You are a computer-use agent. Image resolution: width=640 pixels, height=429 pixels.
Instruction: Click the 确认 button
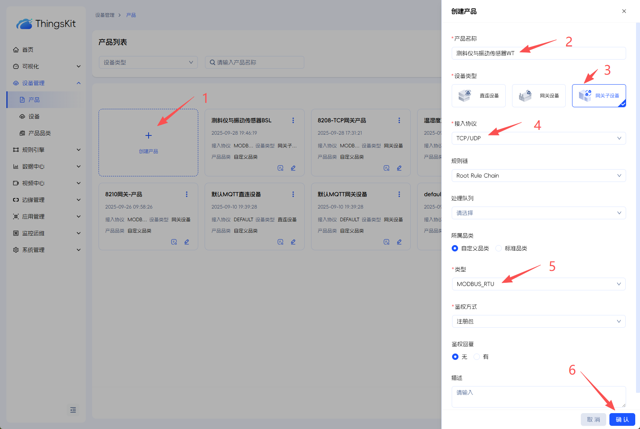pyautogui.click(x=622, y=419)
